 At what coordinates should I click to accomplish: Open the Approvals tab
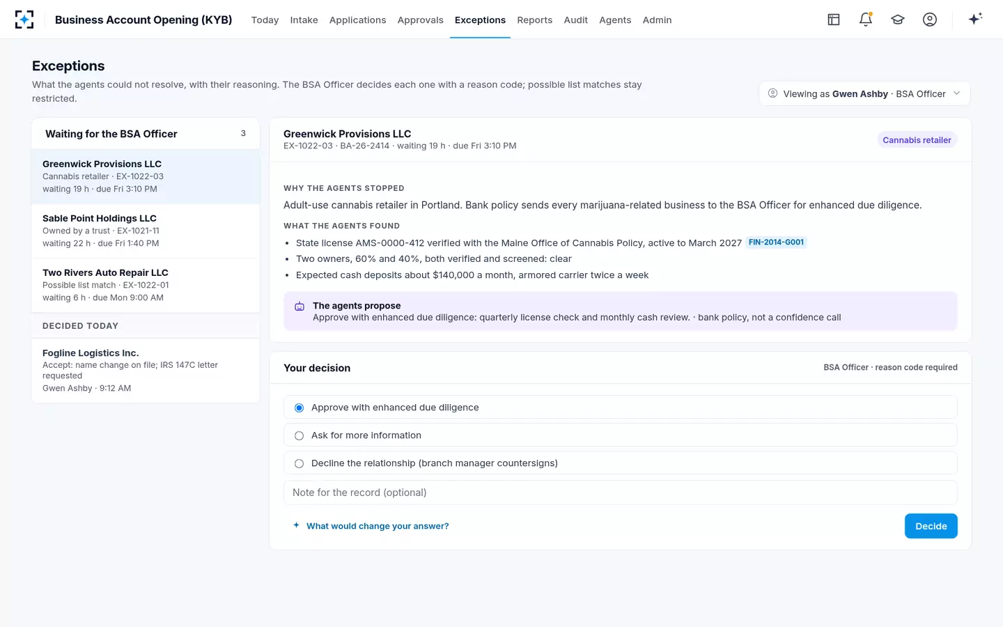coord(420,20)
